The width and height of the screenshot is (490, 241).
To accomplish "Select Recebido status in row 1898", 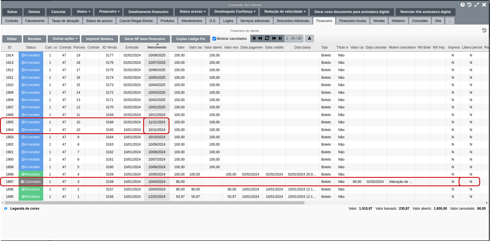I will [31, 174].
